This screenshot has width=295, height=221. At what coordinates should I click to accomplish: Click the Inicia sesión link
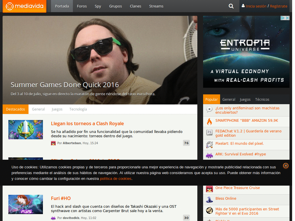click(256, 6)
